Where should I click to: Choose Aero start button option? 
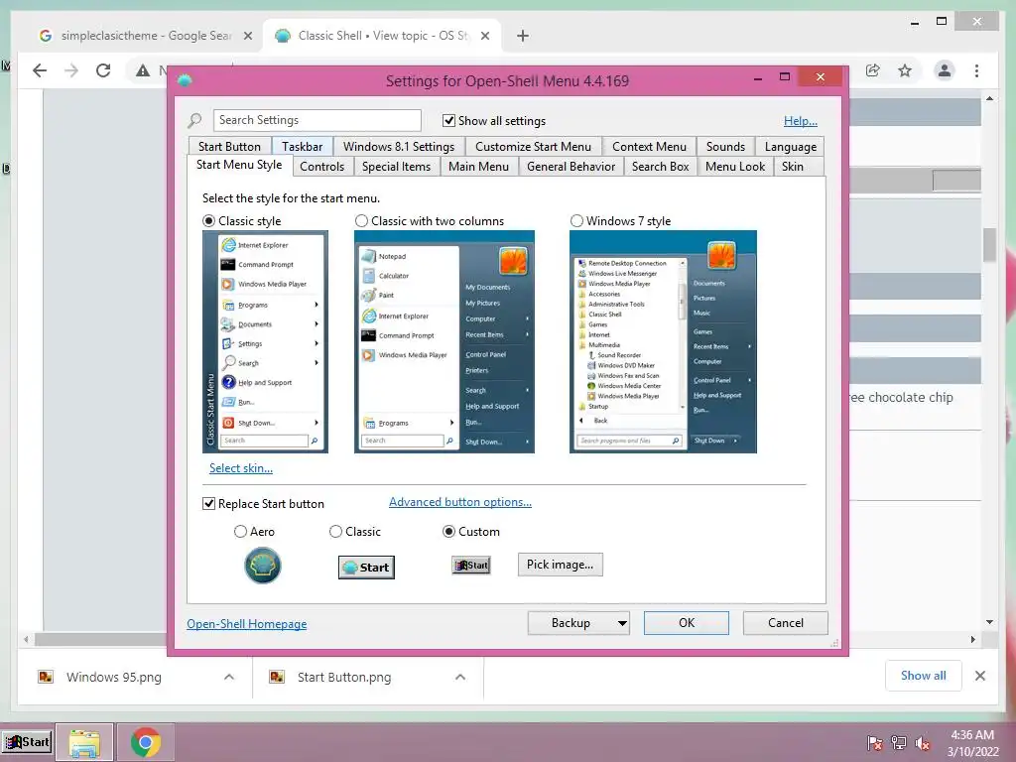(x=240, y=532)
